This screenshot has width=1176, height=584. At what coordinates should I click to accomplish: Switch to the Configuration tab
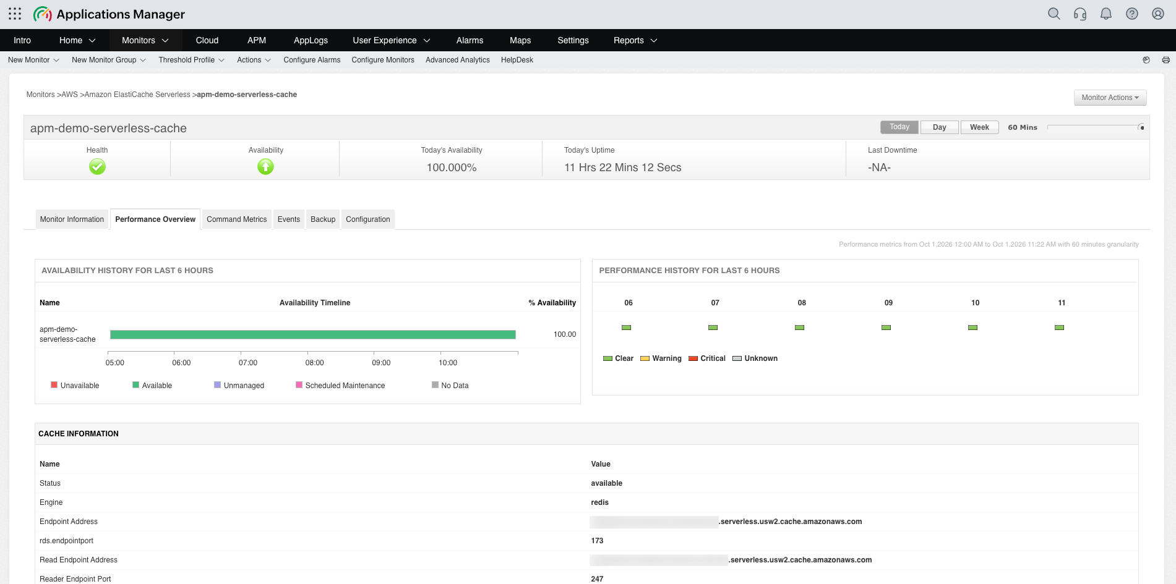click(368, 219)
